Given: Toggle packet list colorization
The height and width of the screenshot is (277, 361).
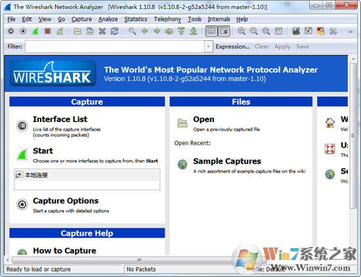Looking at the screenshot, I should point(211,31).
